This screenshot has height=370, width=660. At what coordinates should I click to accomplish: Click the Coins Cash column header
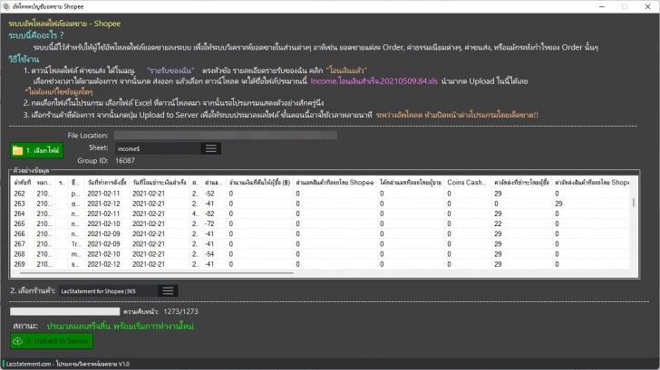[x=469, y=182]
